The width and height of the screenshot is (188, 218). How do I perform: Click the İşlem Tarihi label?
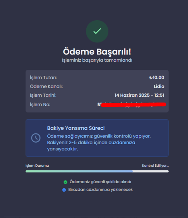(x=43, y=95)
